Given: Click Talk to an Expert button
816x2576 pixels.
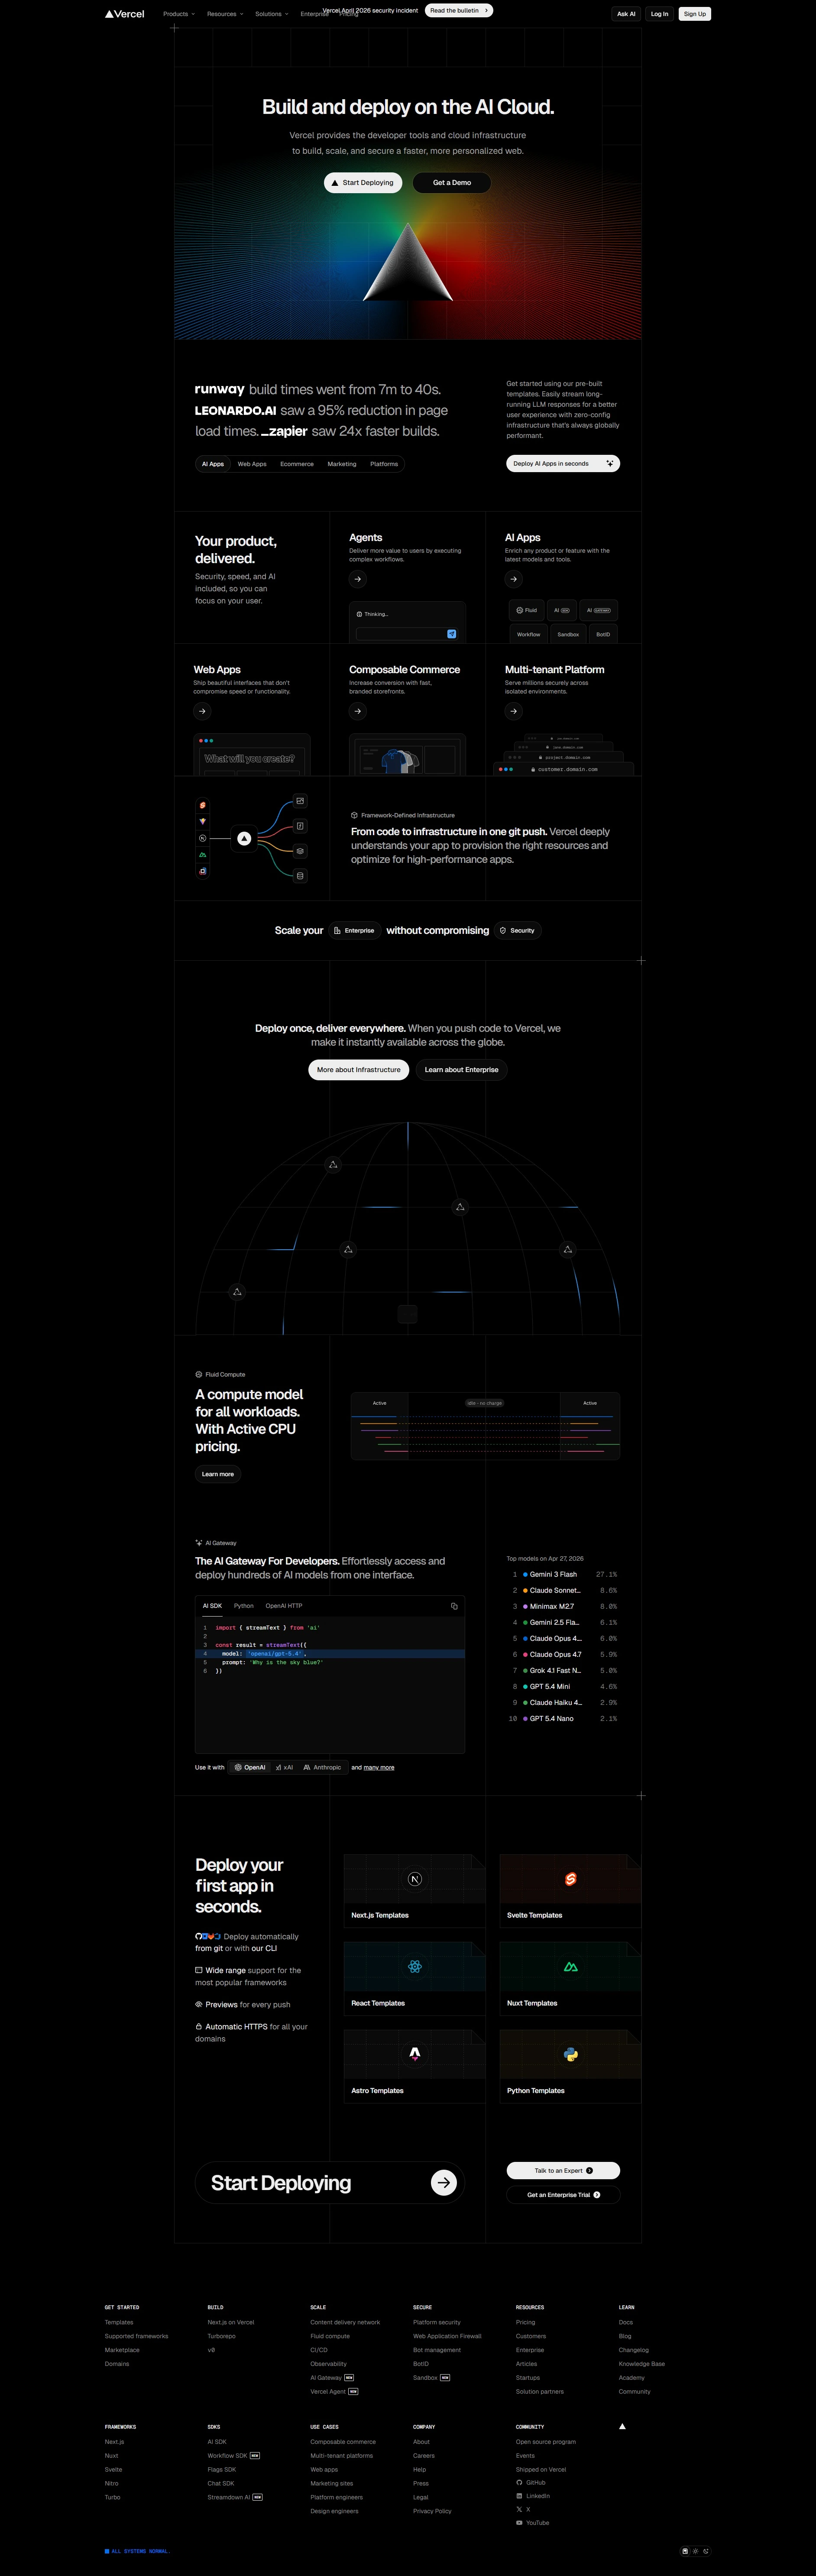Looking at the screenshot, I should [563, 2171].
